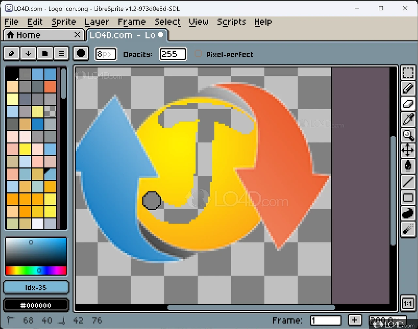The image size is (418, 329).
Task: Select the Eyedropper tool
Action: [408, 119]
